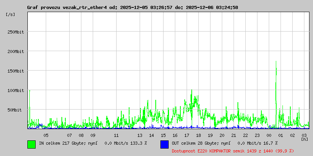Click hour 17 on the time axis
The image size is (313, 156).
click(x=187, y=135)
